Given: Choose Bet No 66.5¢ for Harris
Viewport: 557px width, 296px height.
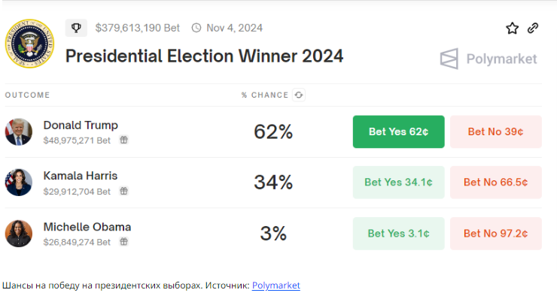Looking at the screenshot, I should click(x=495, y=183).
